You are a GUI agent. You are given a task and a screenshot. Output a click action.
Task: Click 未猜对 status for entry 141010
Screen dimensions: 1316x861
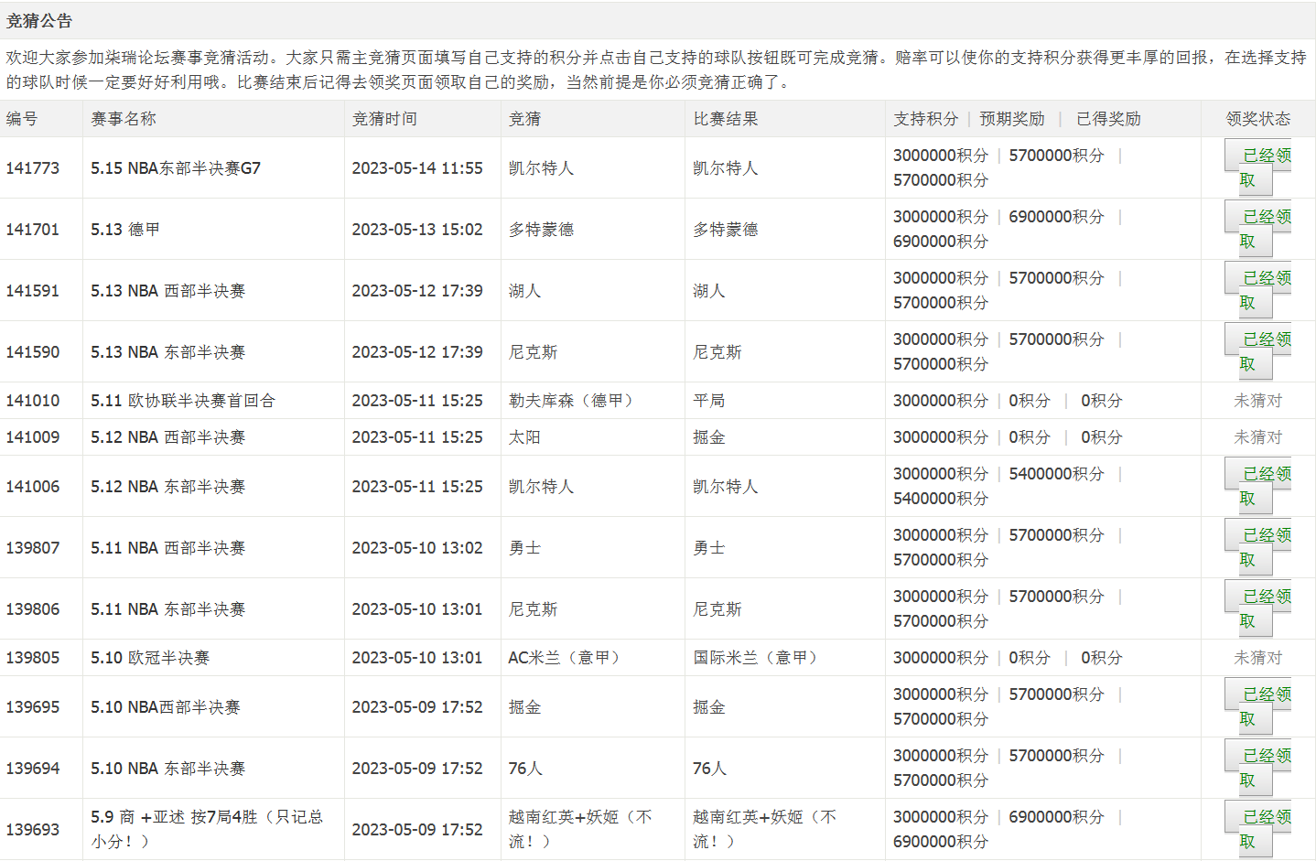[x=1257, y=401]
